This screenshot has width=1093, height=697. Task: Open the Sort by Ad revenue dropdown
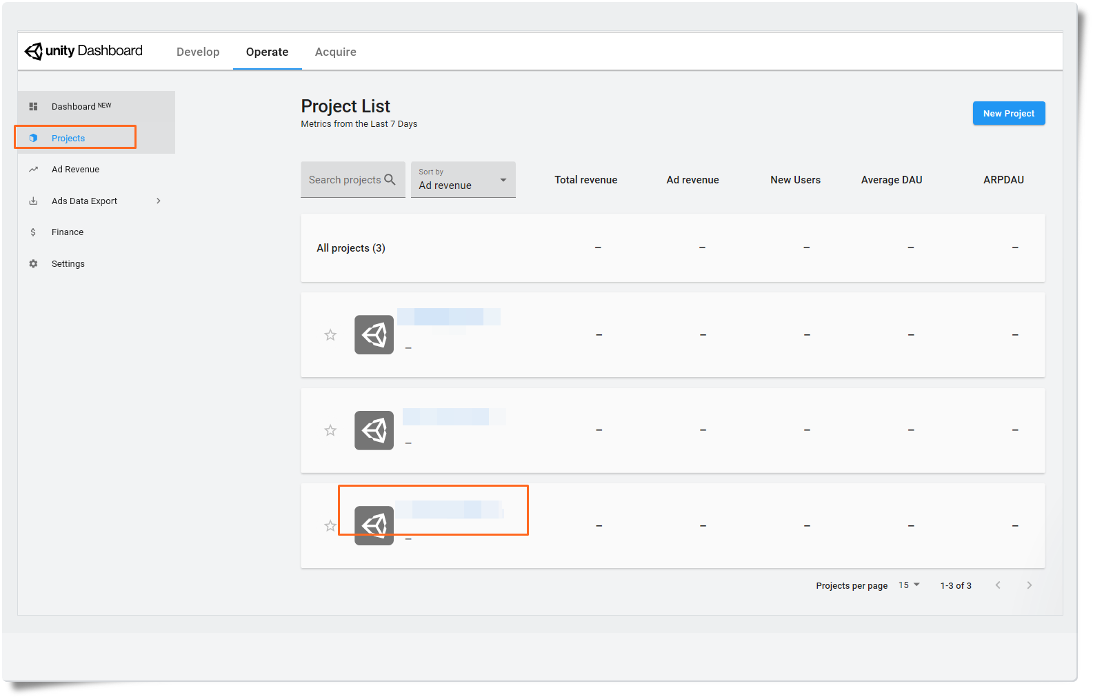click(x=463, y=179)
